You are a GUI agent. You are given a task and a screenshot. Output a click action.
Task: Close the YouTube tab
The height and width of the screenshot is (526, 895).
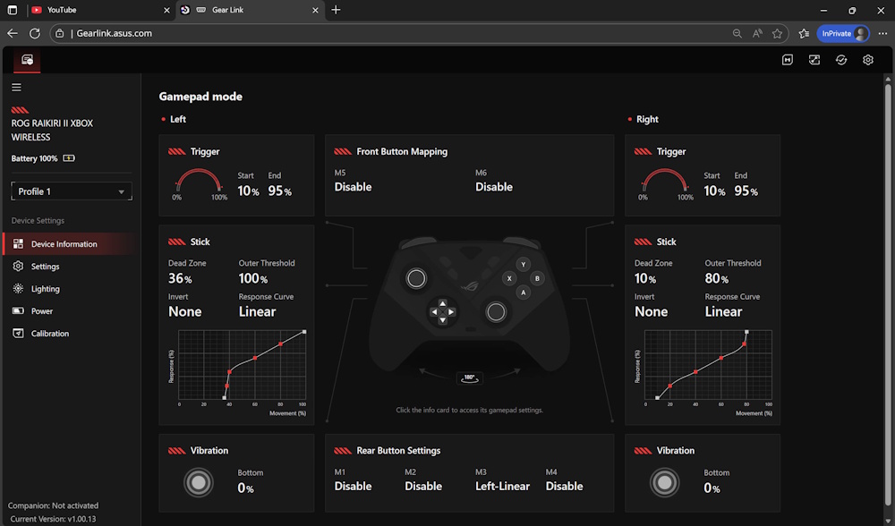tap(166, 10)
